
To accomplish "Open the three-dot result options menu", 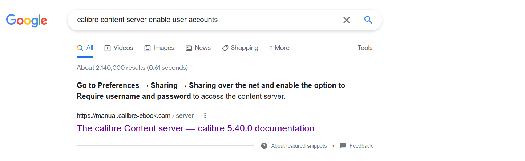I will click(x=205, y=116).
